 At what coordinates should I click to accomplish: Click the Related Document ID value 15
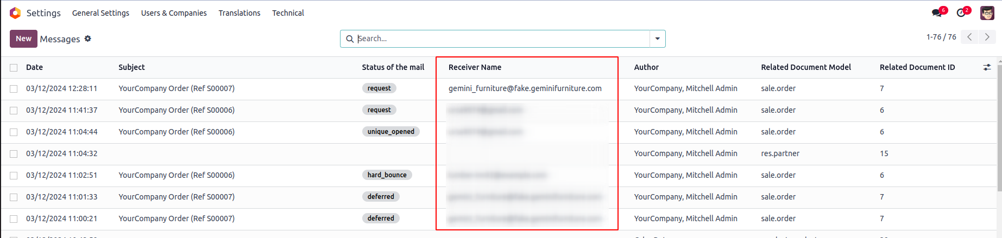point(884,153)
